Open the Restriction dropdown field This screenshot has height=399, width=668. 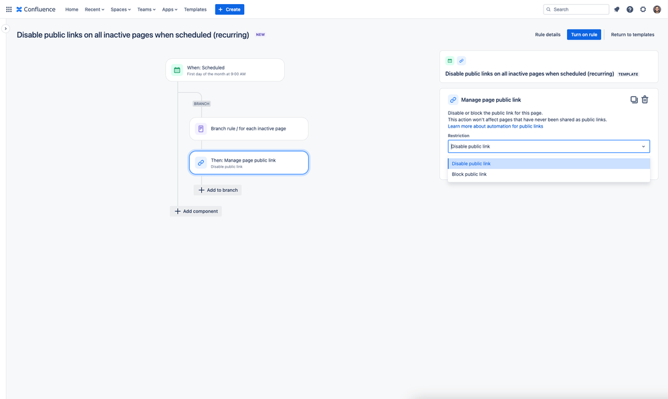click(549, 146)
